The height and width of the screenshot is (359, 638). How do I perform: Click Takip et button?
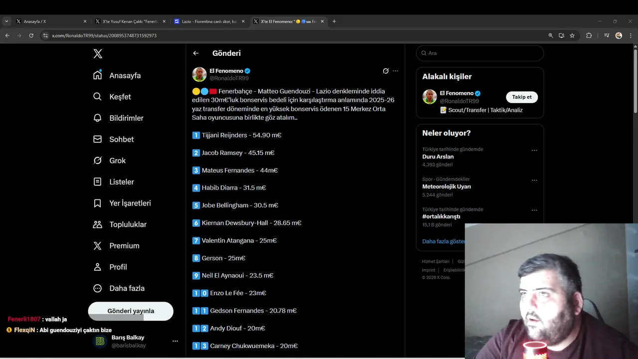click(522, 97)
